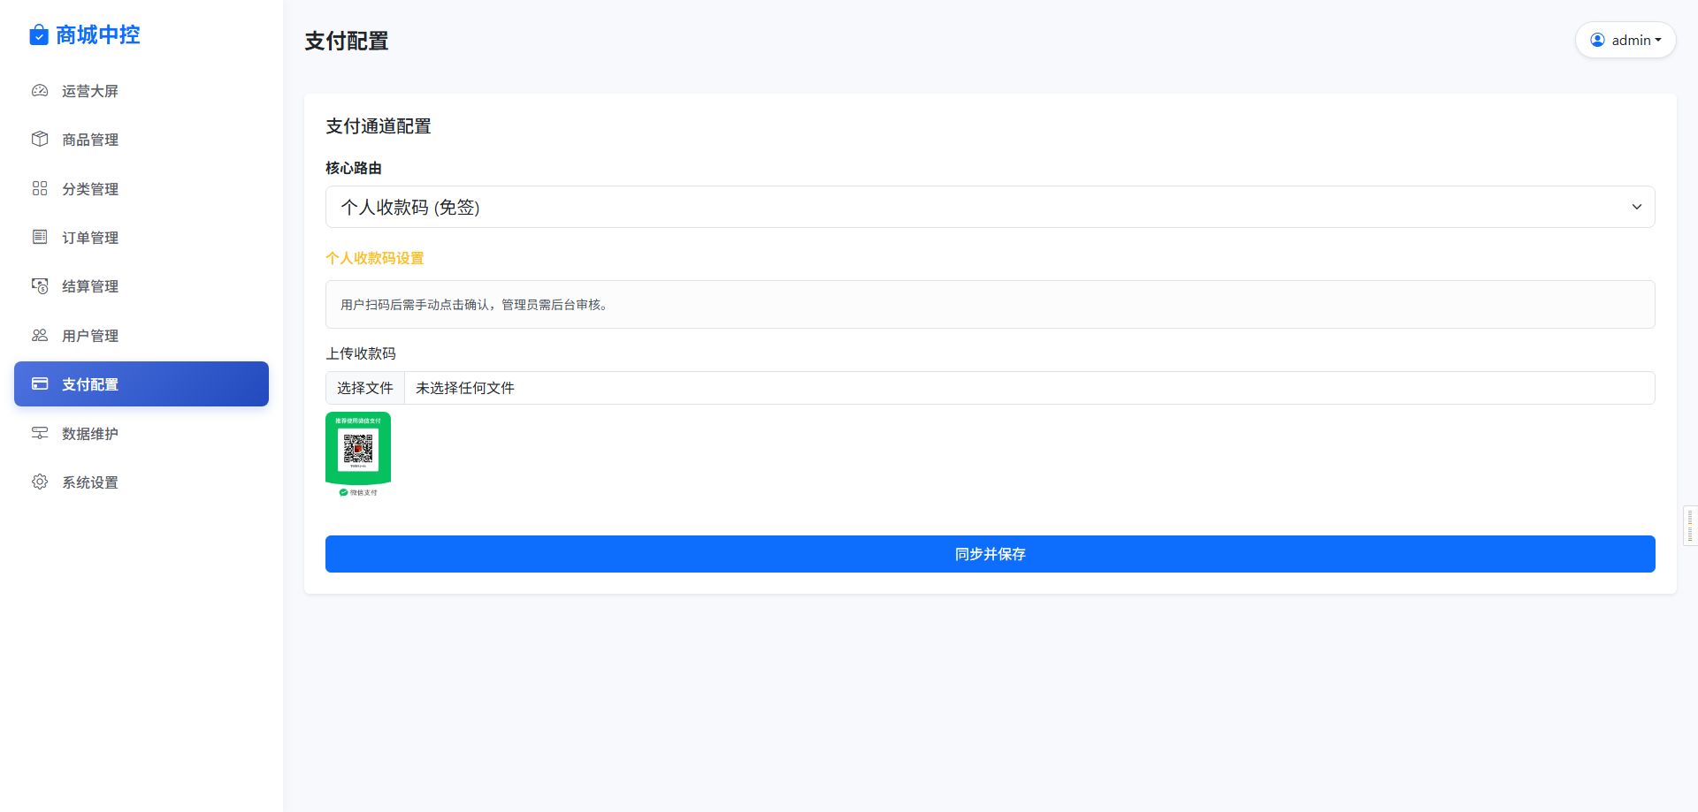Switch to 用户管理 section
This screenshot has height=812, width=1698.
(141, 336)
